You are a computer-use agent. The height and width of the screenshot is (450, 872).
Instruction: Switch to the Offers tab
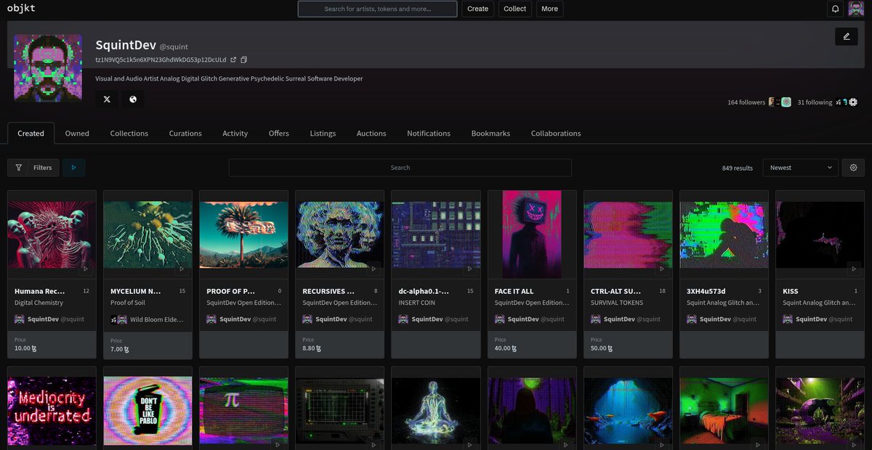pos(278,134)
